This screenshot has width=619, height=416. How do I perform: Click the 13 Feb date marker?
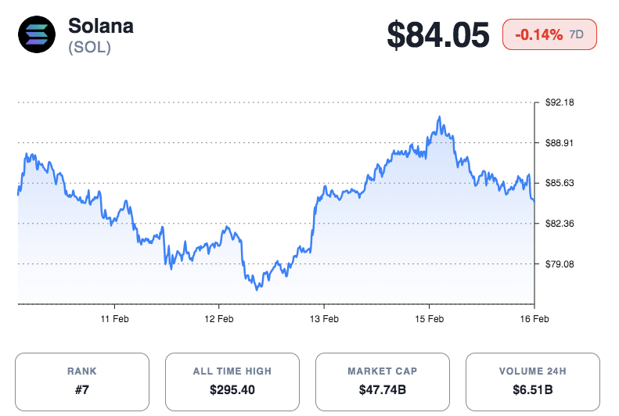[324, 319]
